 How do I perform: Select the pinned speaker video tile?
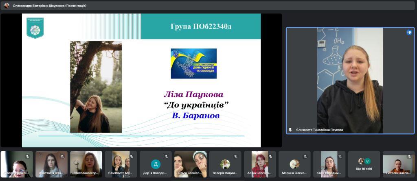tap(349, 81)
